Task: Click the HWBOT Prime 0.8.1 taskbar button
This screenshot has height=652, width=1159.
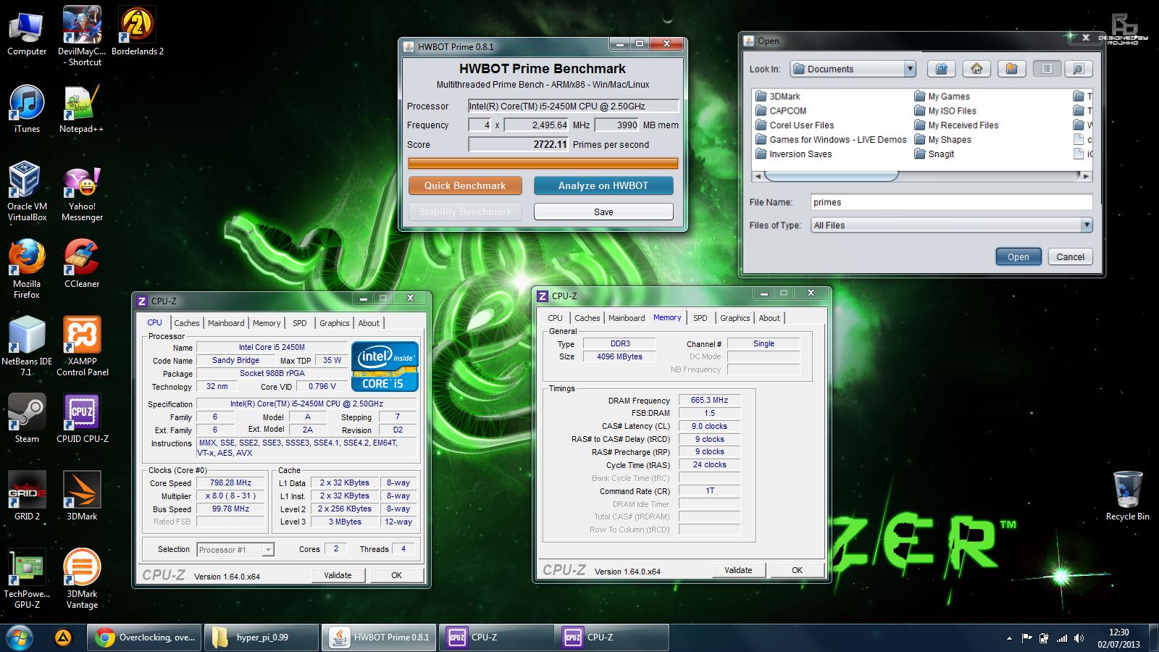Action: [x=378, y=638]
